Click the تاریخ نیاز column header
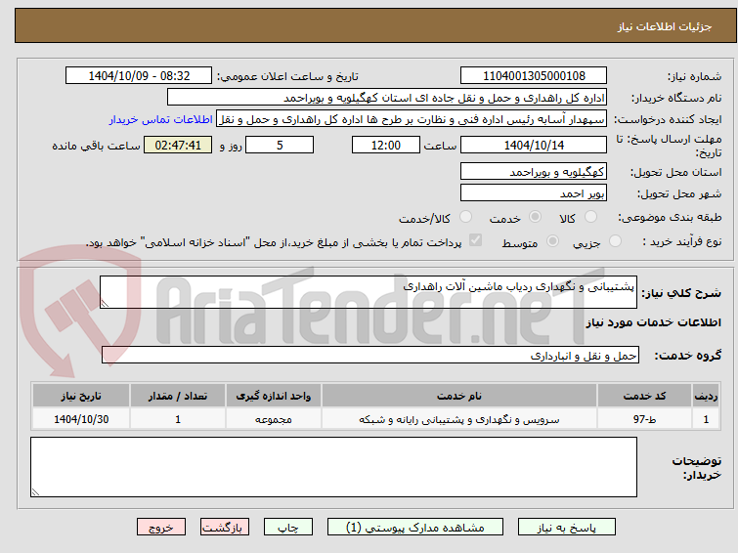738x553 pixels. point(81,396)
